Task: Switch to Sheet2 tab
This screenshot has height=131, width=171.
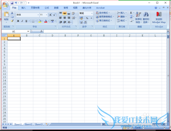Action: (x=28, y=124)
